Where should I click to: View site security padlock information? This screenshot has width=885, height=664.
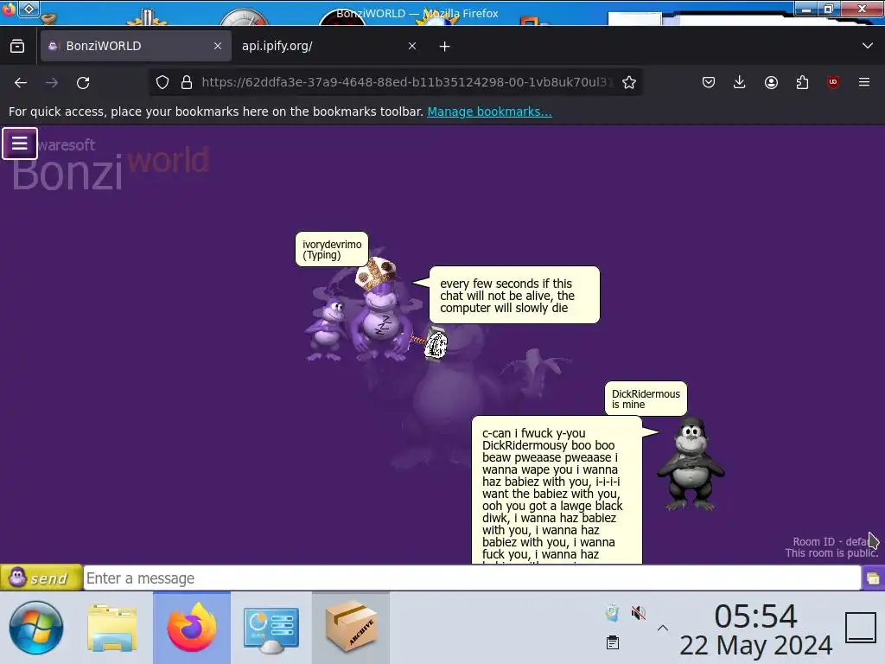coord(187,82)
